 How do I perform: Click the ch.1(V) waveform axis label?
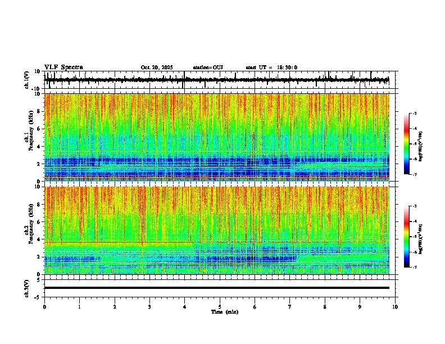point(26,80)
